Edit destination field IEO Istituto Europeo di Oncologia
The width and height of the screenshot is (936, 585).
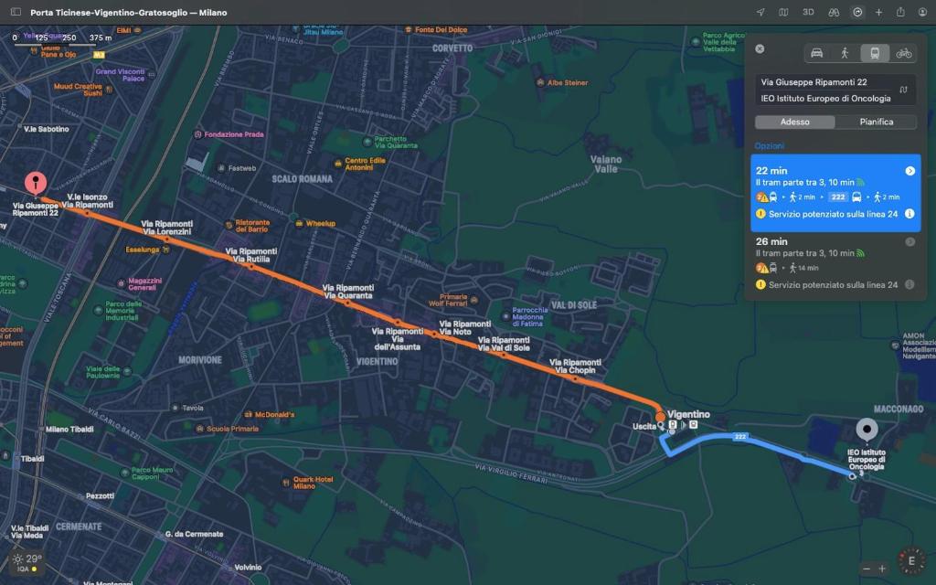pos(826,99)
